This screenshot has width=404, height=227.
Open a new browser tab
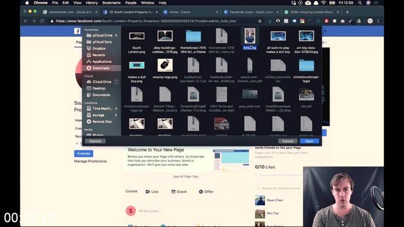(x=347, y=12)
